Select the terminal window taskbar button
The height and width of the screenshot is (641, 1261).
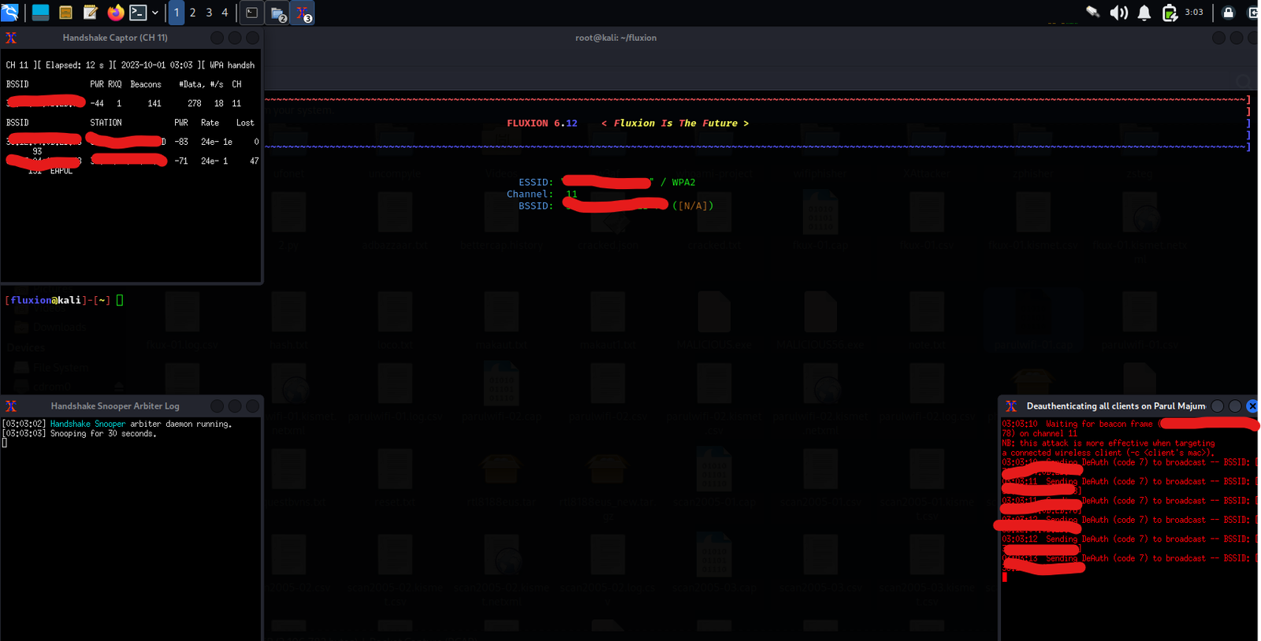[x=252, y=13]
